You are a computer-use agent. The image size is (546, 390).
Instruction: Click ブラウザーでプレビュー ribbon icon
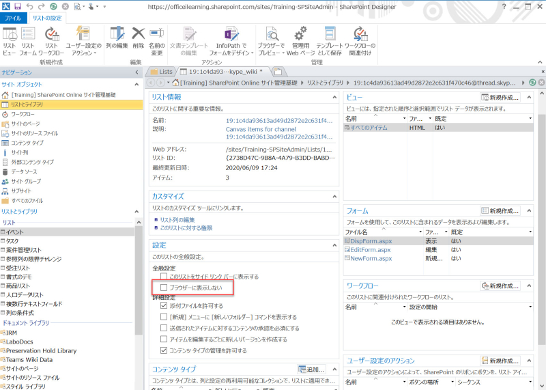coord(271,41)
